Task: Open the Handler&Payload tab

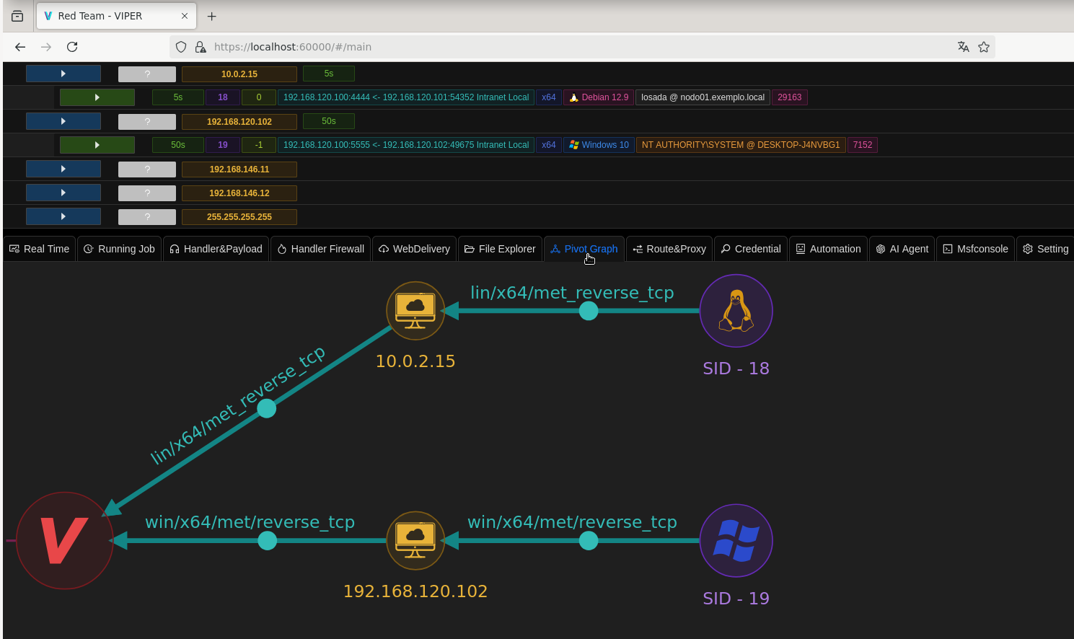Action: 216,249
